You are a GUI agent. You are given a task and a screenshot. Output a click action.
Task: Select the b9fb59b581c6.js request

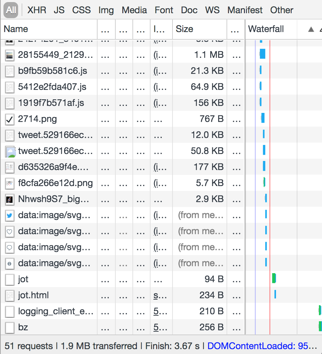click(53, 71)
